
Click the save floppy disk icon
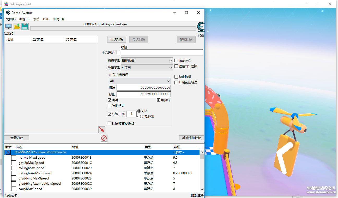tap(25, 26)
